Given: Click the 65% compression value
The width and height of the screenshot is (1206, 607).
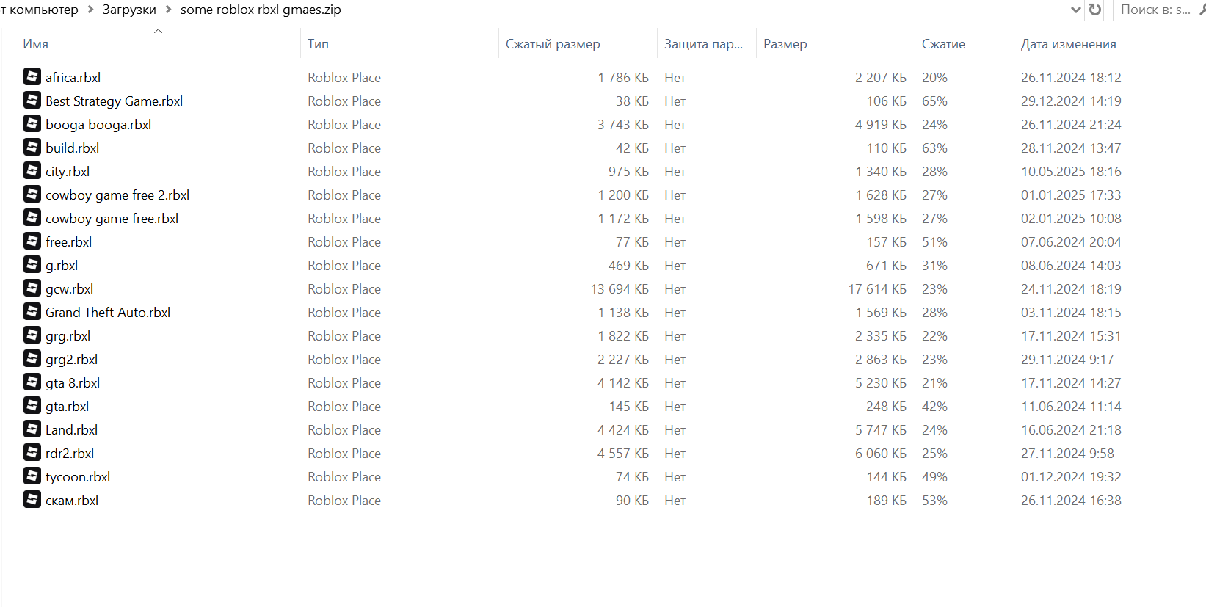Looking at the screenshot, I should point(934,101).
